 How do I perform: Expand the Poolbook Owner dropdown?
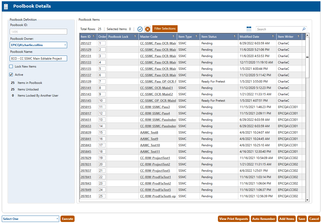(x=65, y=45)
